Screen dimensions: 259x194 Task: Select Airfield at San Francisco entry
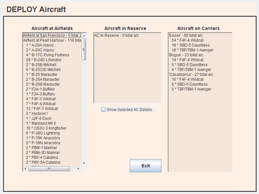pyautogui.click(x=52, y=36)
